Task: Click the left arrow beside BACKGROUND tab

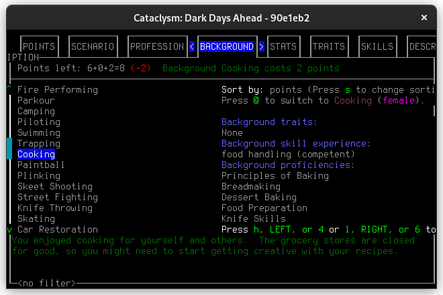Action: pos(192,46)
